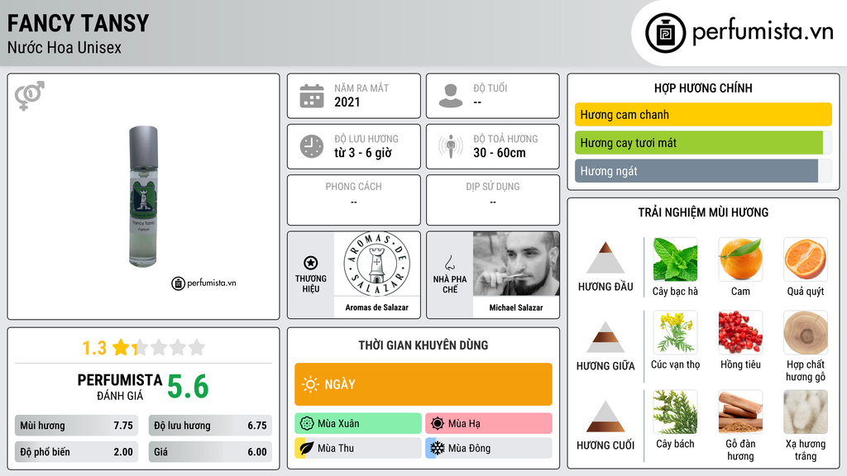
Task: Click the Hương đầu pyramid icon
Action: (x=605, y=258)
